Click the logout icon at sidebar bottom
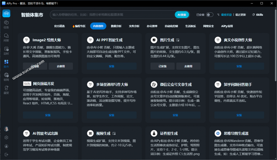The height and width of the screenshot is (160, 277). (6, 155)
